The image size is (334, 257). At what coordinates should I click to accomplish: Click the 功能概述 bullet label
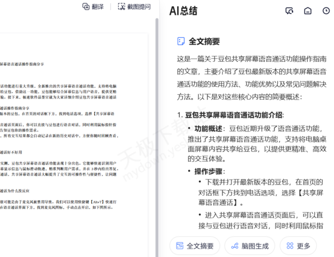point(208,129)
